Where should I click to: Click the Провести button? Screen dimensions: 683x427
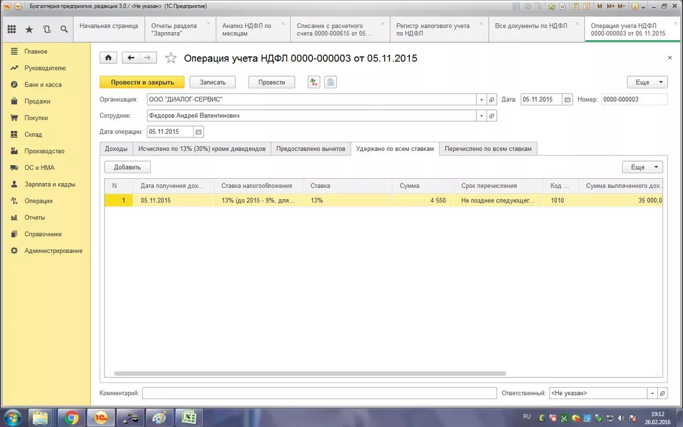(271, 82)
